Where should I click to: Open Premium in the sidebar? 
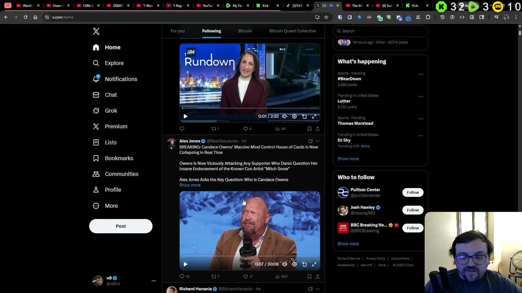tap(110, 127)
